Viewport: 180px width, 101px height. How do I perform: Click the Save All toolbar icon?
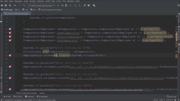6,5
